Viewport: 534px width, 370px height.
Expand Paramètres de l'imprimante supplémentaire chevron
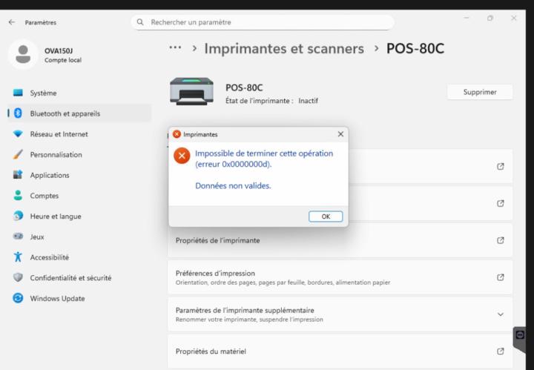point(500,314)
